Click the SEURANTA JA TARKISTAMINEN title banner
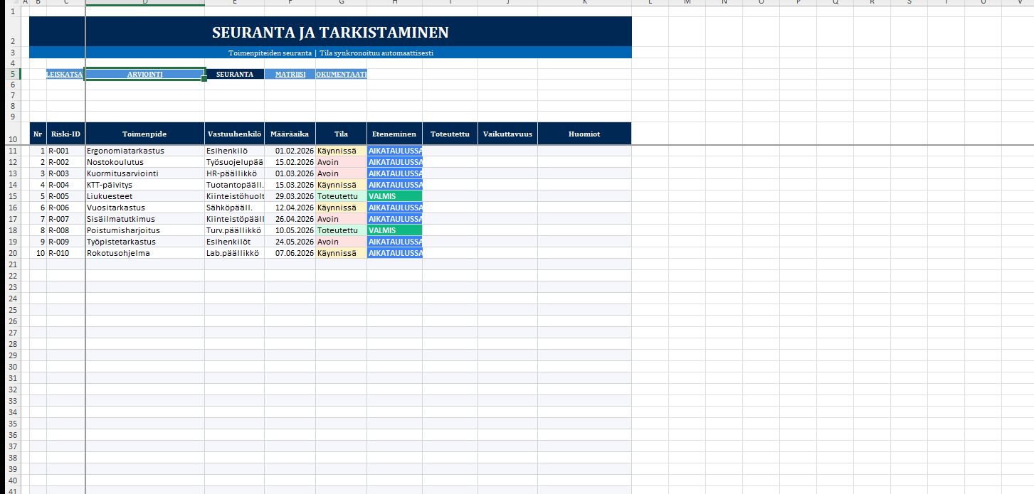This screenshot has width=1034, height=494. click(330, 33)
